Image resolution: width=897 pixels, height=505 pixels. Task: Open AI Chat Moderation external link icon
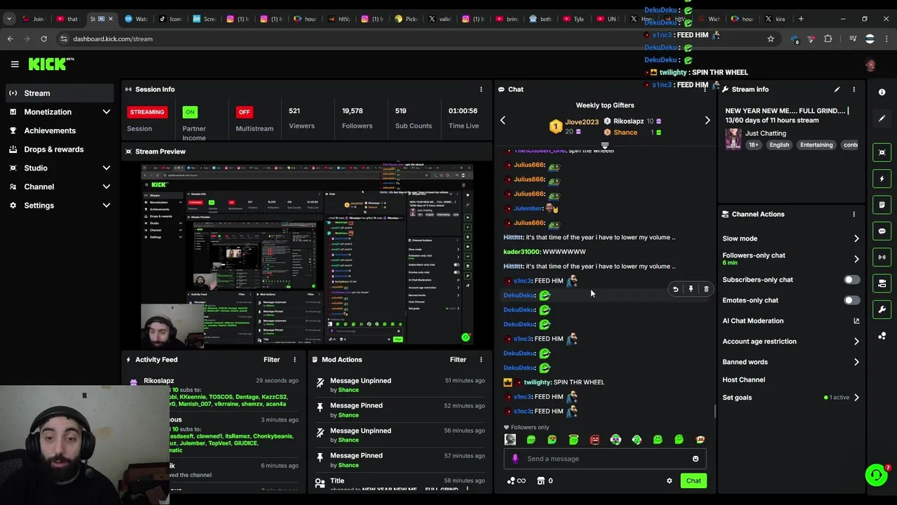[856, 321]
